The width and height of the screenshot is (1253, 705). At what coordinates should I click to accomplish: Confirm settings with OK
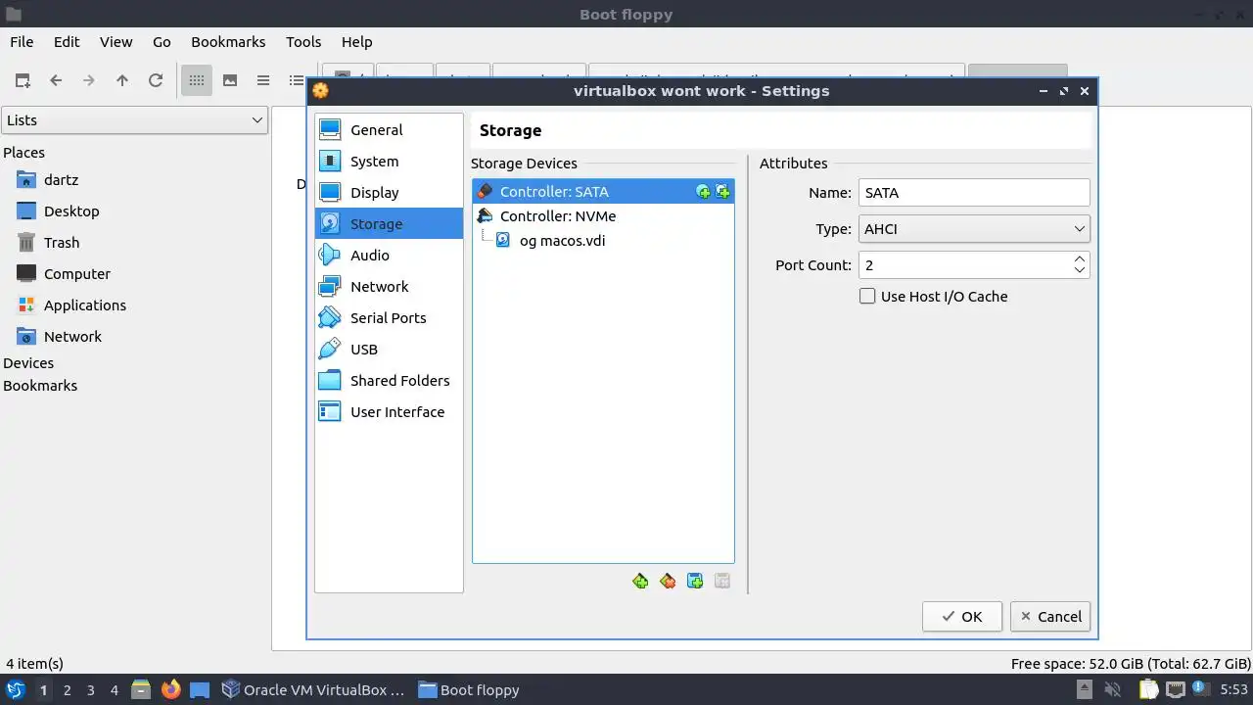962,617
